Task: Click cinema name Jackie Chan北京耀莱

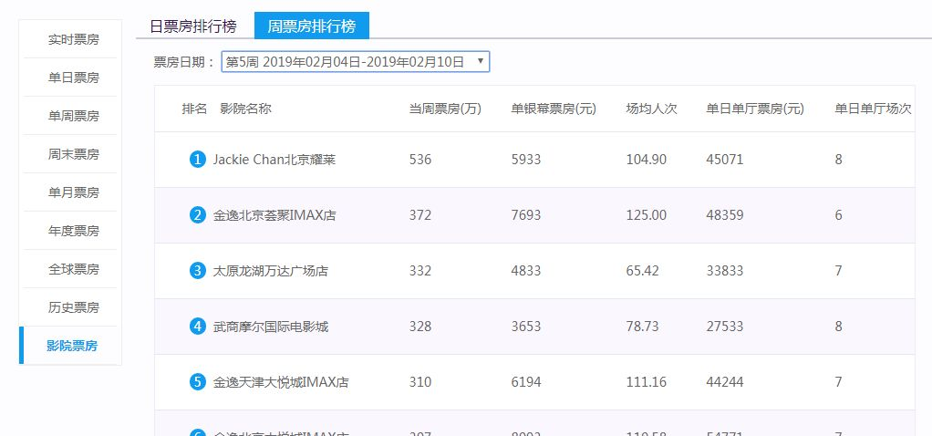Action: (x=274, y=160)
